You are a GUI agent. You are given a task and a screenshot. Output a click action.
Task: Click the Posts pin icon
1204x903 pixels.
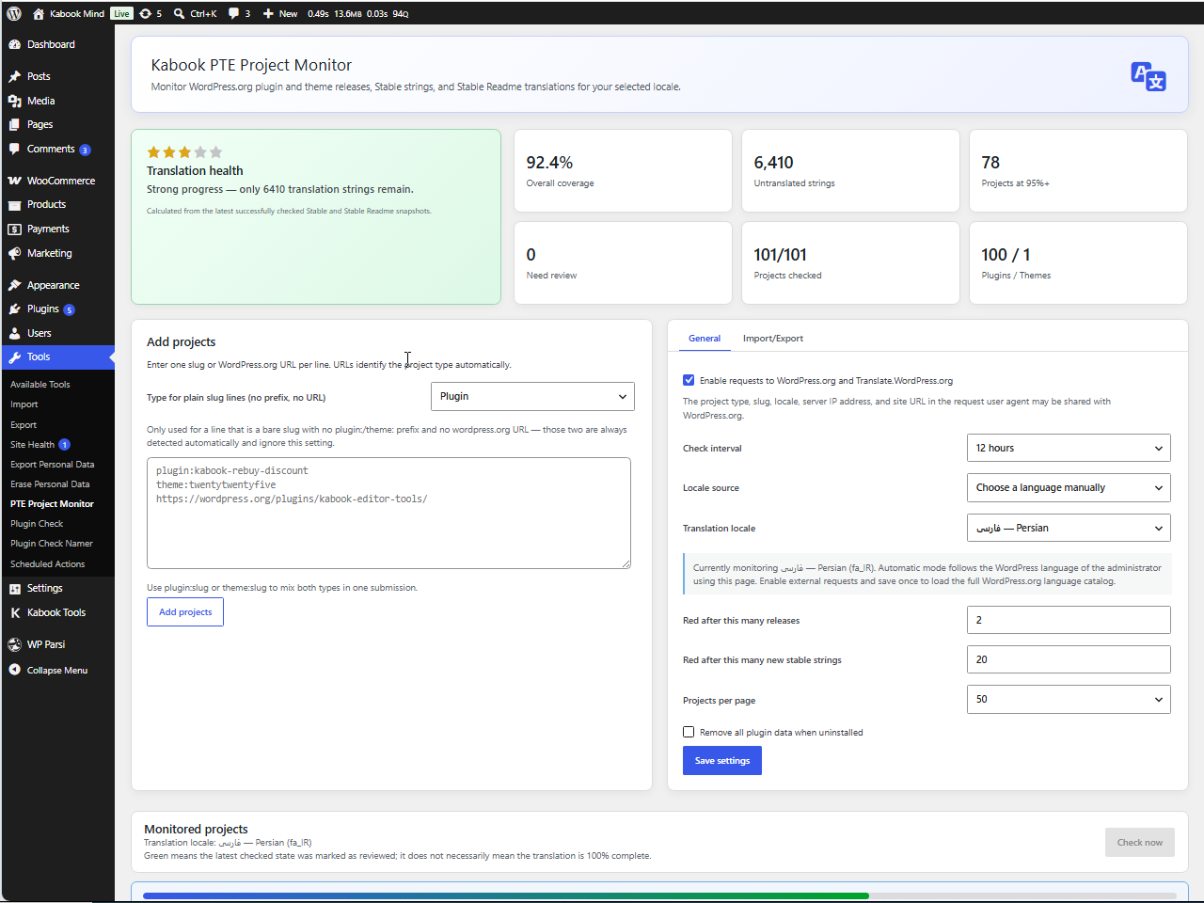(x=14, y=76)
